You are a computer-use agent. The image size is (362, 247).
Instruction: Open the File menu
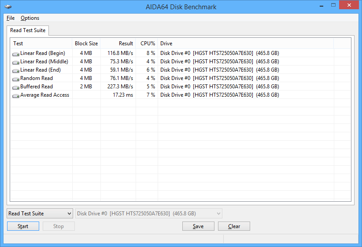[11, 18]
